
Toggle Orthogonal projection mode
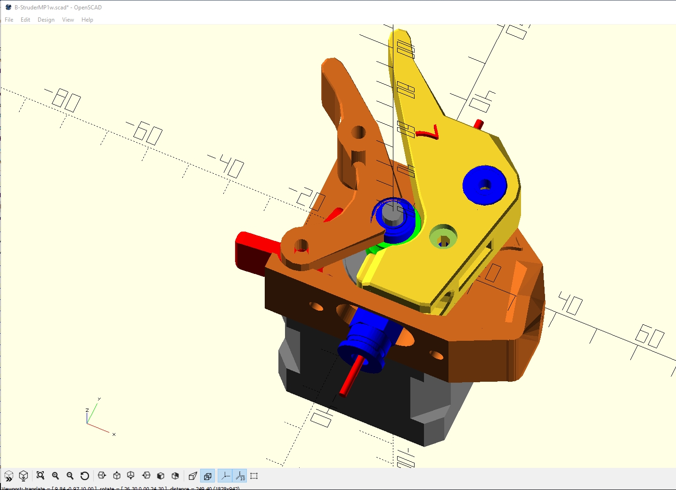[207, 476]
